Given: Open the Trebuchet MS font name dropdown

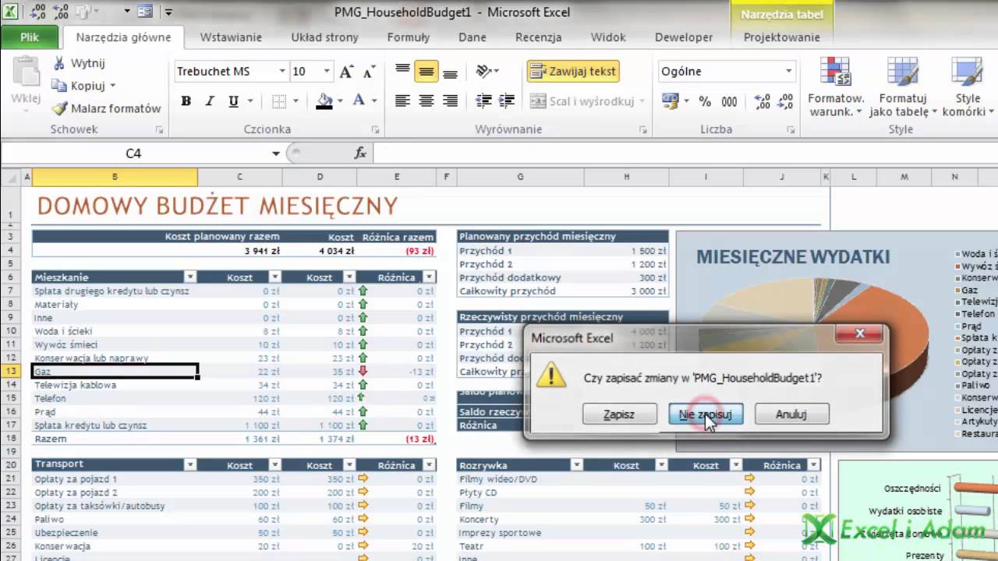Looking at the screenshot, I should (x=282, y=72).
